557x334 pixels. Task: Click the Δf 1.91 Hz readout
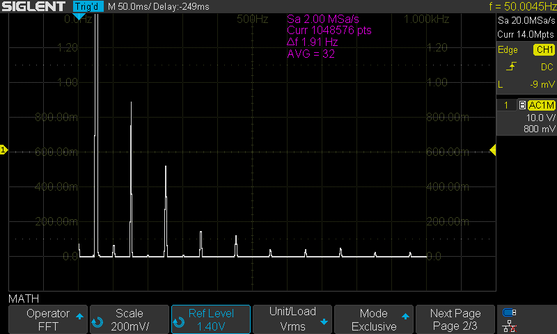(312, 42)
